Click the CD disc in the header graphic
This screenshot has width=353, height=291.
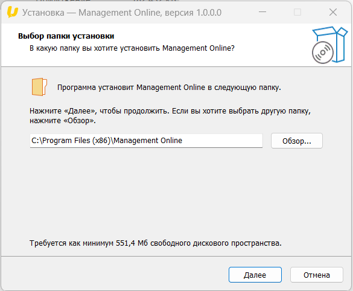(322, 53)
